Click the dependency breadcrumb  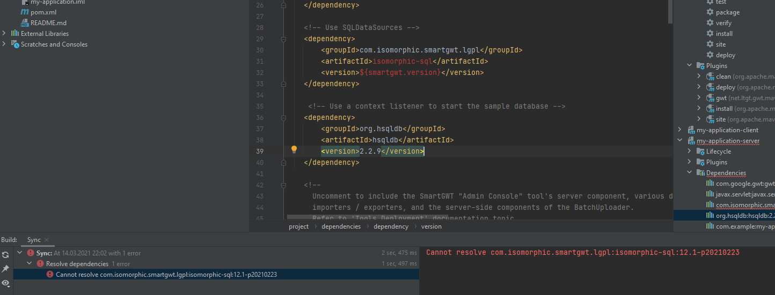(391, 226)
